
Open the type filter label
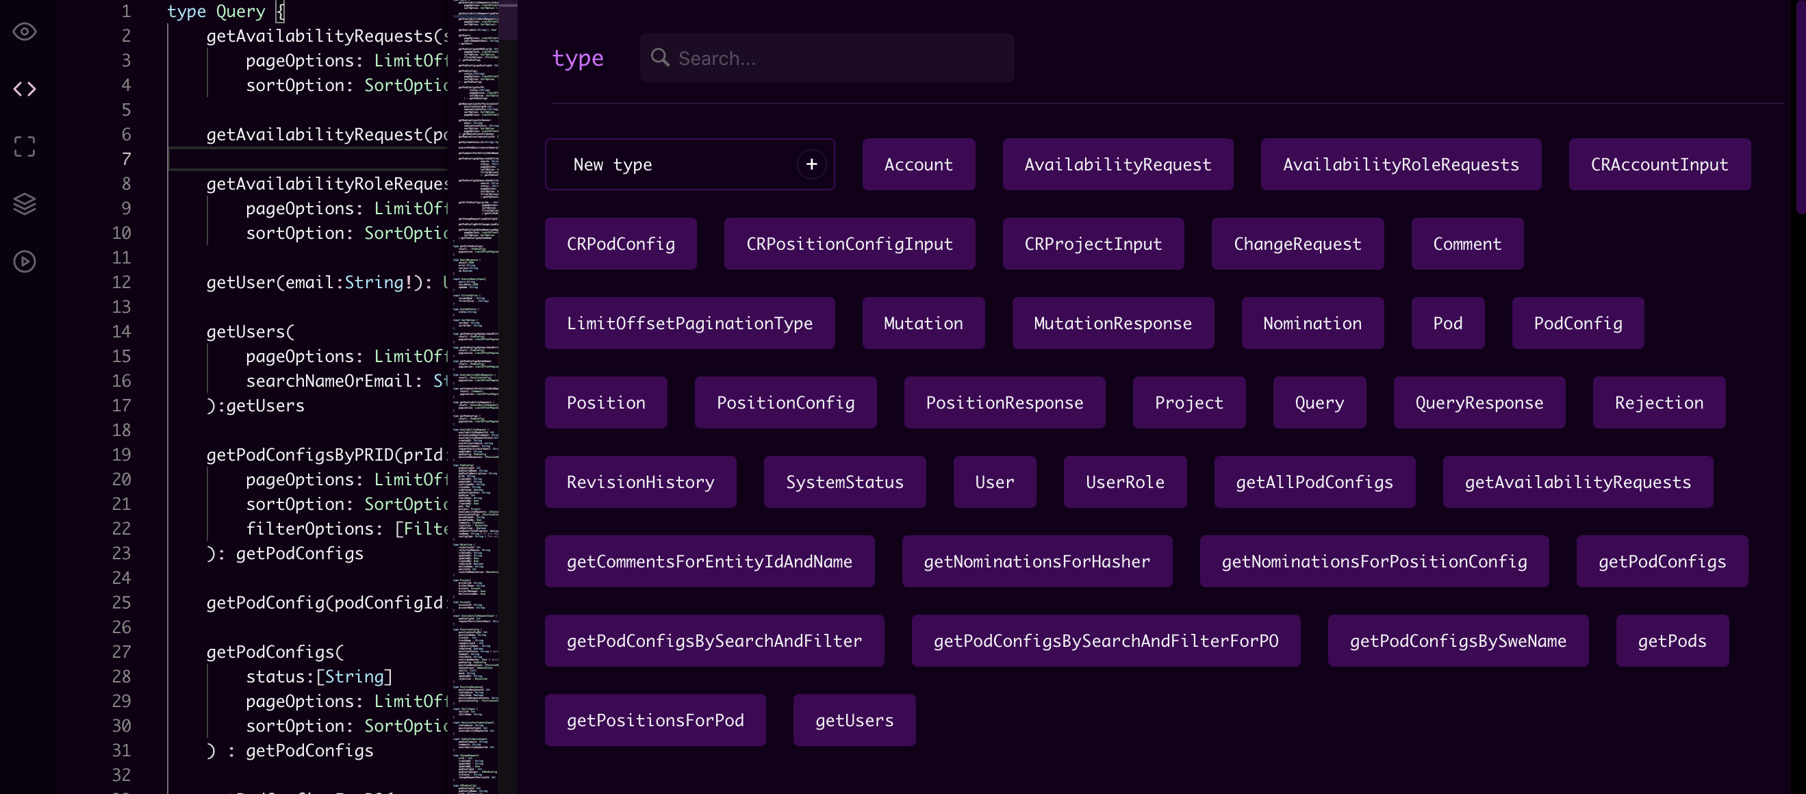pyautogui.click(x=578, y=58)
